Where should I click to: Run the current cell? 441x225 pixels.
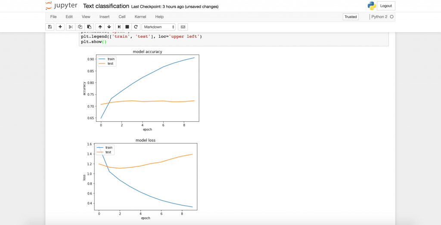(x=119, y=27)
